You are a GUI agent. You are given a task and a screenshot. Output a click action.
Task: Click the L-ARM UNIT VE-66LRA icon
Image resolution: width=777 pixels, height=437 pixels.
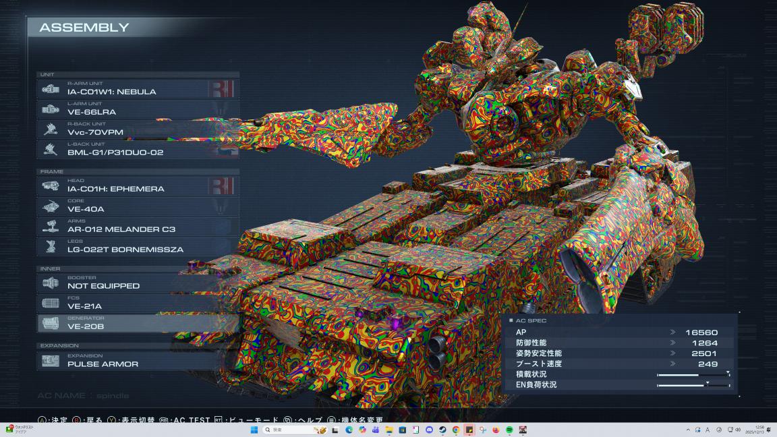51,109
